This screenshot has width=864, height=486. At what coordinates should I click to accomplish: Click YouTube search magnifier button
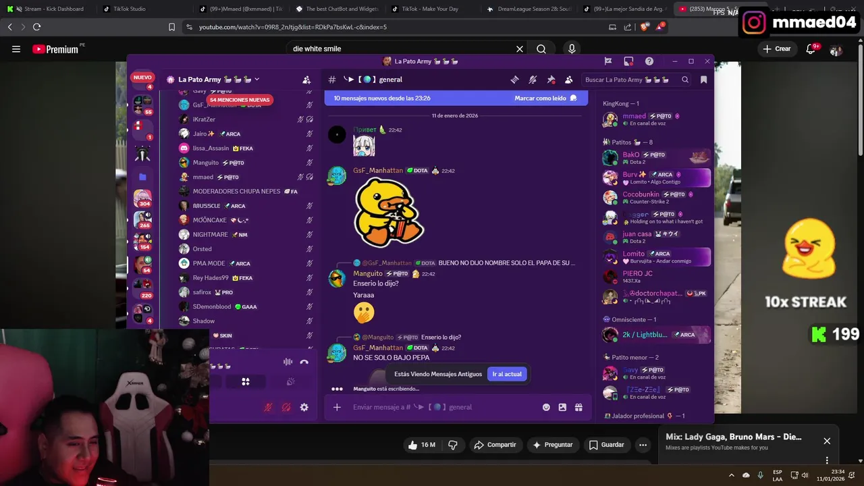[x=541, y=49]
